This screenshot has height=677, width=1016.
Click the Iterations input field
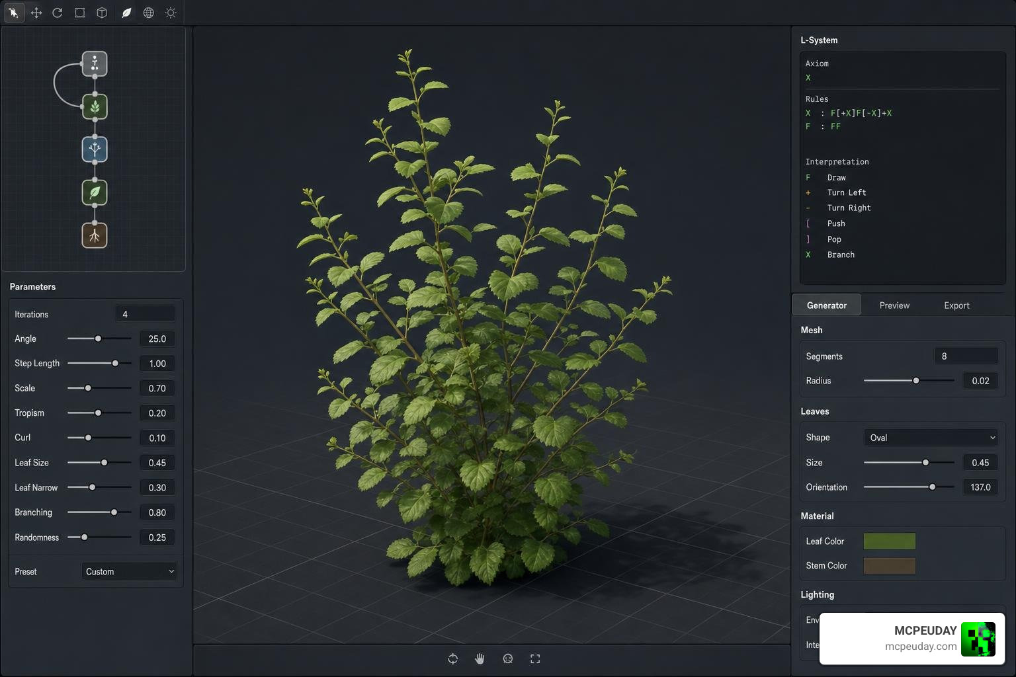146,314
